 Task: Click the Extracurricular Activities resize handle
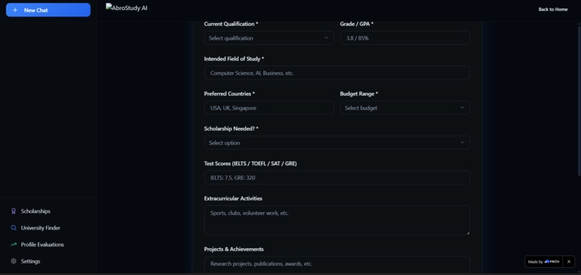tap(468, 232)
